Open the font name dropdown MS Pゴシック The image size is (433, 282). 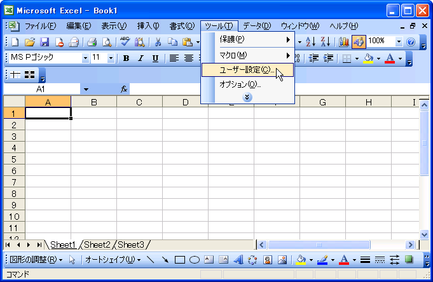[x=85, y=58]
